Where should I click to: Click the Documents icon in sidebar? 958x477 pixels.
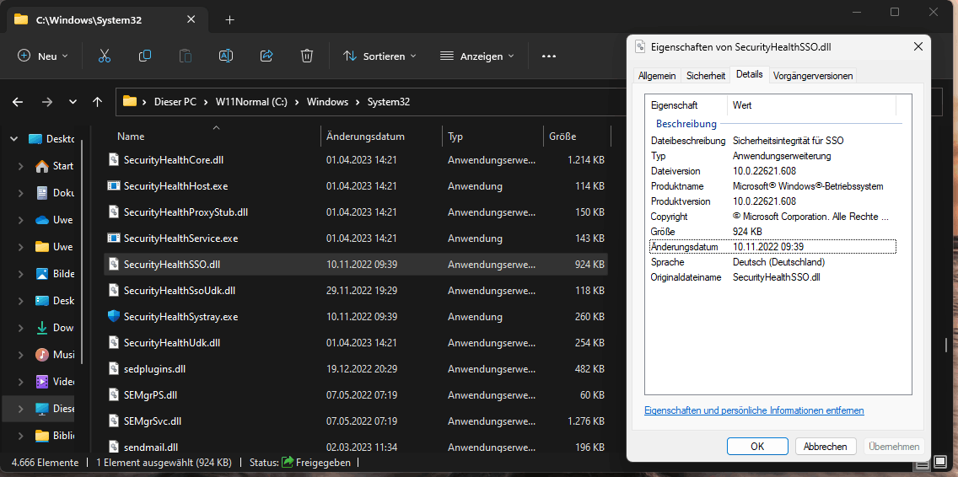coord(41,193)
